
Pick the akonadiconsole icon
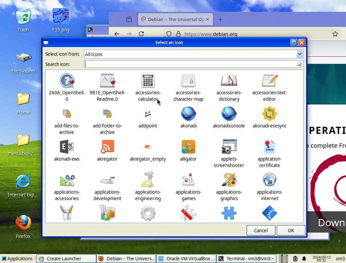229,114
